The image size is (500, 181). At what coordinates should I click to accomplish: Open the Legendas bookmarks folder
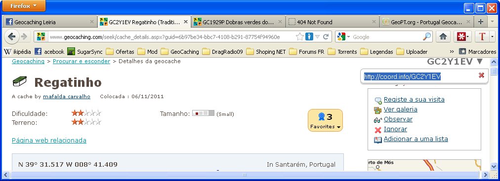pos(376,51)
